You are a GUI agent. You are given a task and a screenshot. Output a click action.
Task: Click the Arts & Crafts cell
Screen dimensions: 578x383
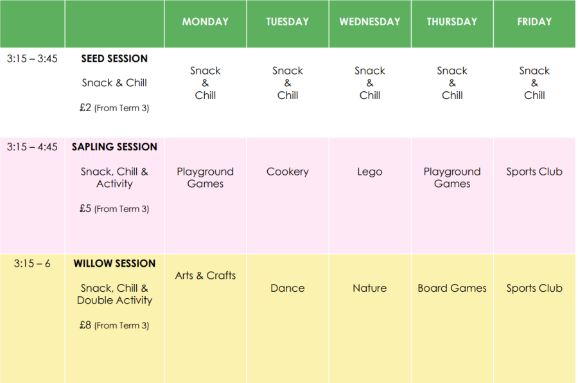click(x=205, y=276)
